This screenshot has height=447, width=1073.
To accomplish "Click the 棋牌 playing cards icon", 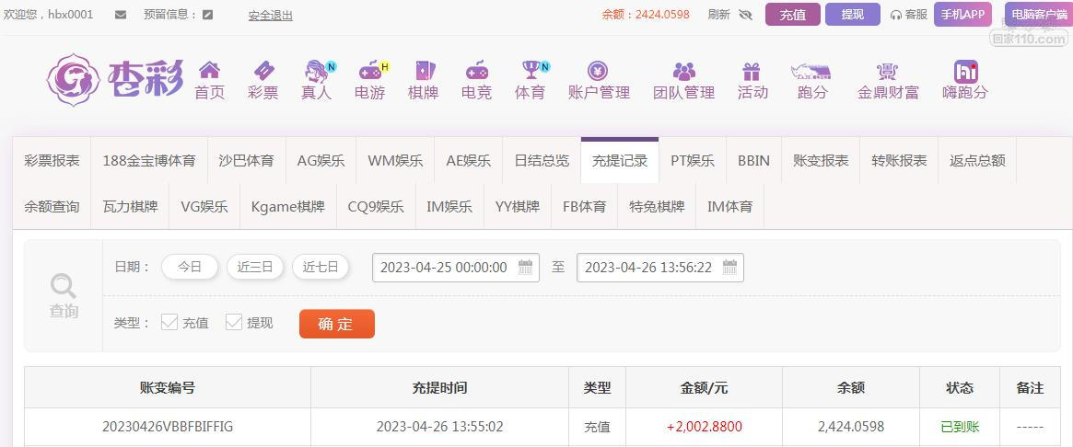I will [x=423, y=71].
